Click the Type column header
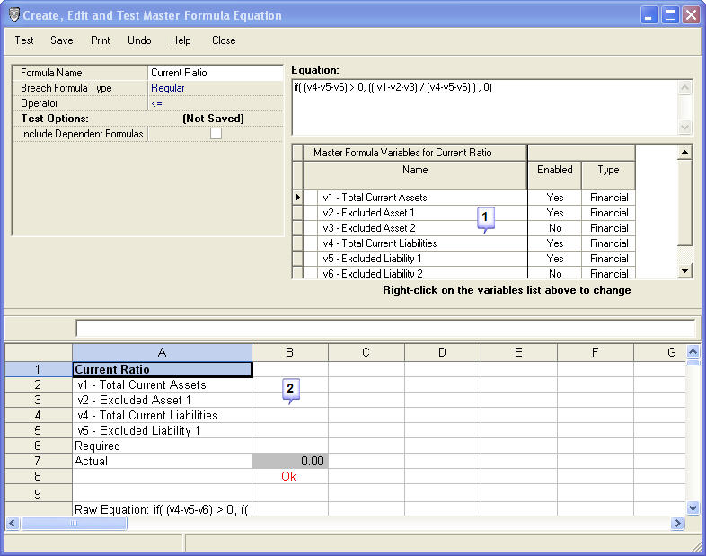Screen dimensions: 706x556 coord(609,175)
